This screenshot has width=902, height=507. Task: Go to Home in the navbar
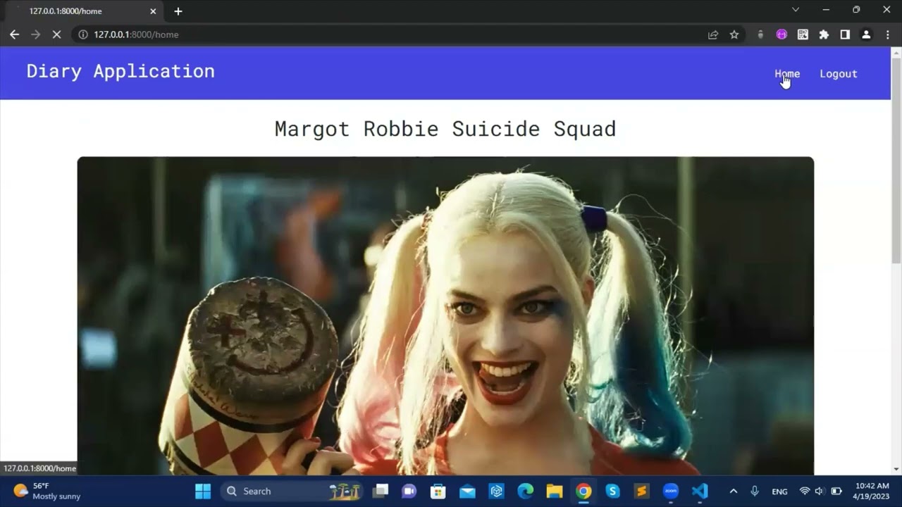(x=787, y=74)
